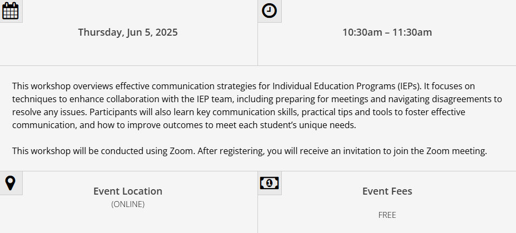Select the date Thursday, Jun 5, 2025
516x233 pixels.
(x=128, y=32)
